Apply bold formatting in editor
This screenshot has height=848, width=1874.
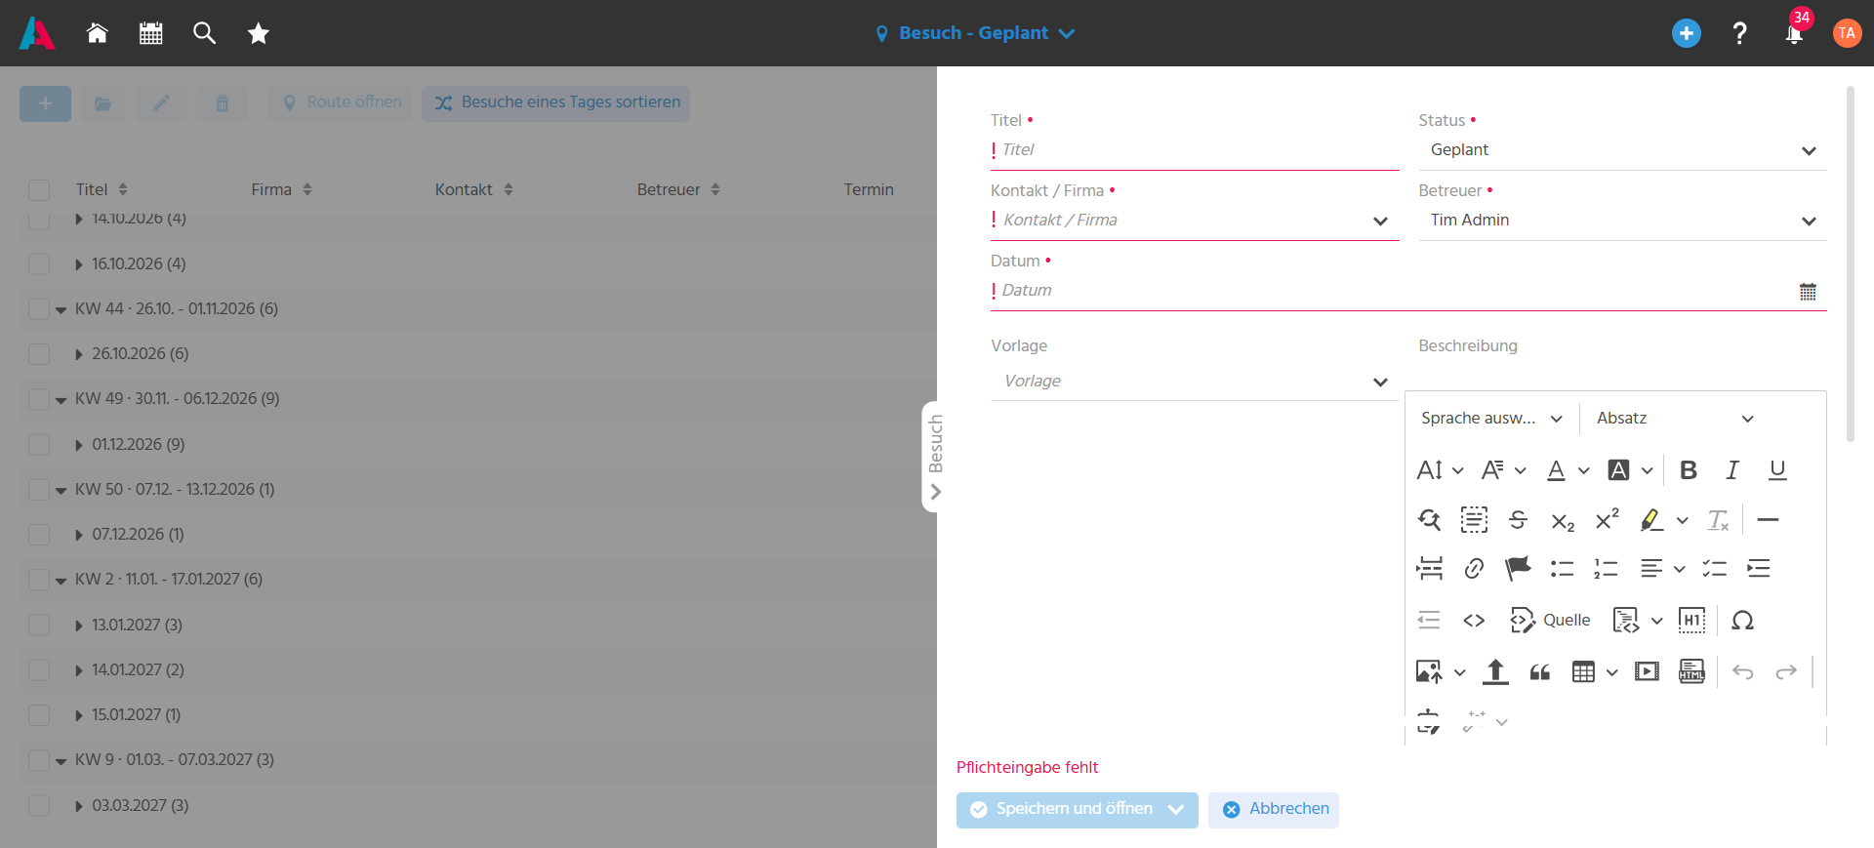click(x=1688, y=470)
